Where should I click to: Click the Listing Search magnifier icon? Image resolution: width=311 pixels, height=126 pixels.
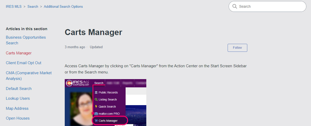[x=96, y=99]
